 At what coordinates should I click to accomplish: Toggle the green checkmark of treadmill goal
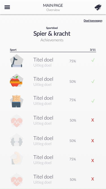pos(93,60)
